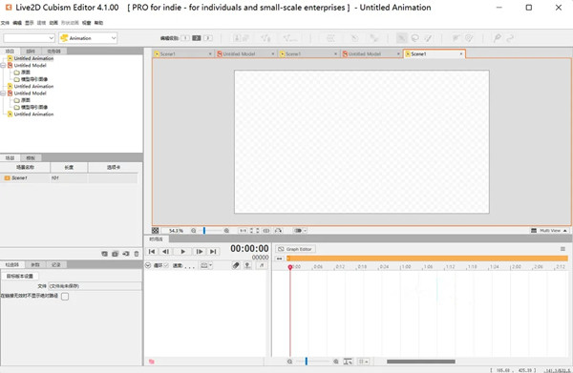Click the pink icon at timeline bottom-left
Image resolution: width=573 pixels, height=373 pixels.
(151, 362)
